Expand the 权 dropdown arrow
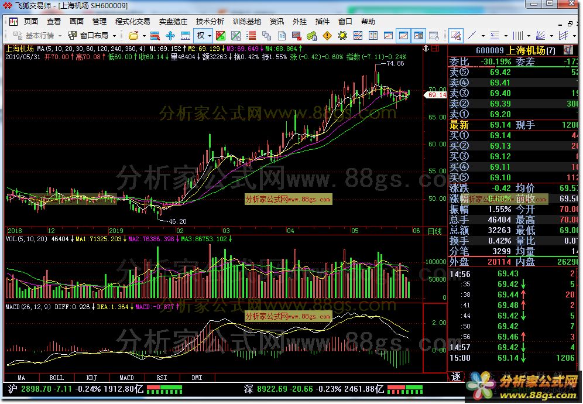The height and width of the screenshot is (404, 583). click(x=210, y=36)
